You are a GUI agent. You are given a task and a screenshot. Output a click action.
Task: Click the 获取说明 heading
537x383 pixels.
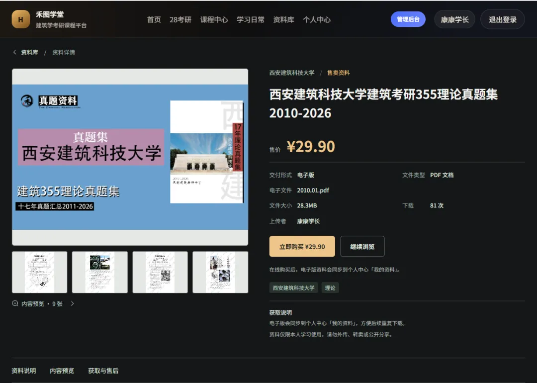[280, 312]
